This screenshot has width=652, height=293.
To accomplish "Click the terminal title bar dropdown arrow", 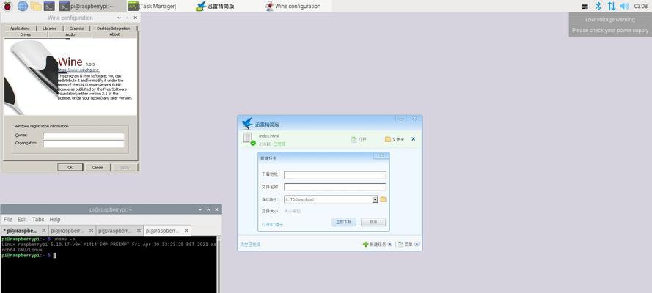I will click(x=200, y=209).
